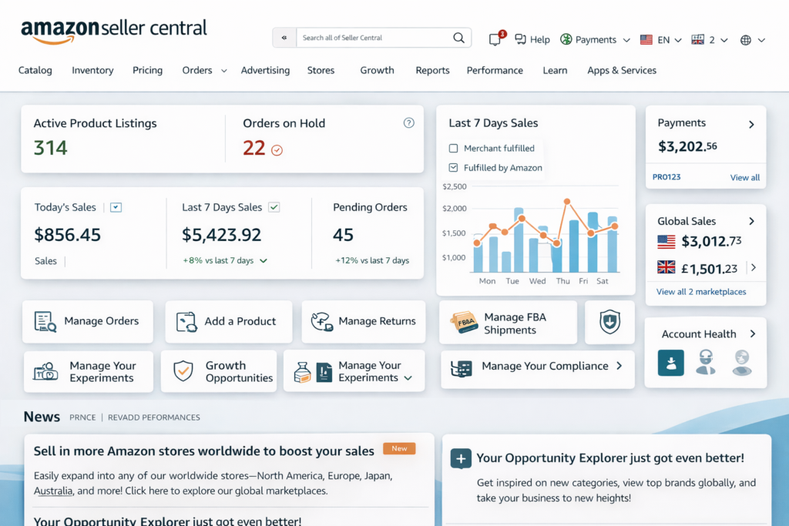Screen dimensions: 789x526
Task: Open the Account Health arrow
Action: pos(753,334)
